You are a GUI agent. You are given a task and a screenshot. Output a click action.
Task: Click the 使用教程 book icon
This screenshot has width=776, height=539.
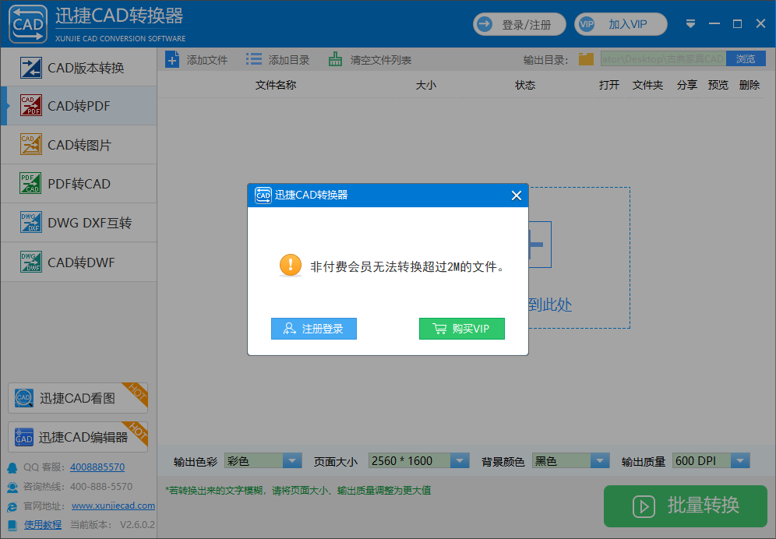(12, 525)
